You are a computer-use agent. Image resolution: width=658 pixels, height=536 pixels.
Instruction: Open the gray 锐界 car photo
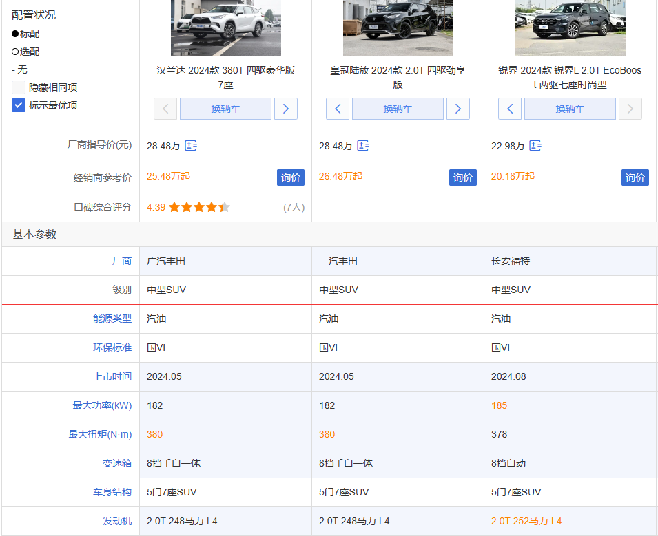pyautogui.click(x=570, y=28)
